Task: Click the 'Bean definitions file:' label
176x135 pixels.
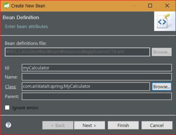Action: click(26, 43)
